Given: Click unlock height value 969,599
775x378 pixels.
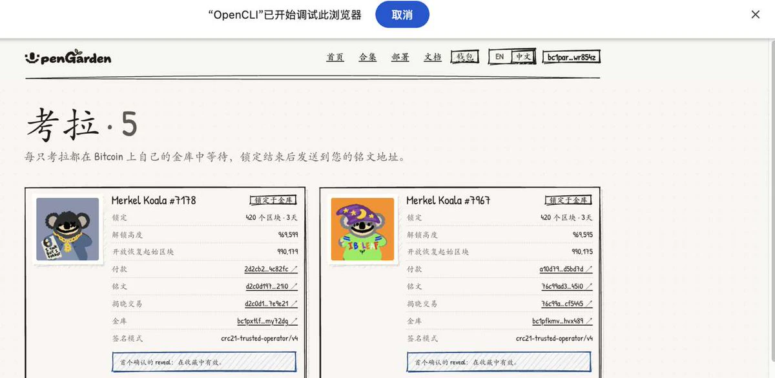Looking at the screenshot, I should tap(287, 235).
